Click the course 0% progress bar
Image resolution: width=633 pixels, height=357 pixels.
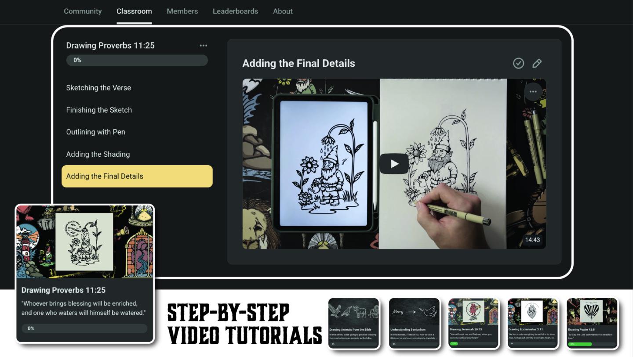point(137,60)
